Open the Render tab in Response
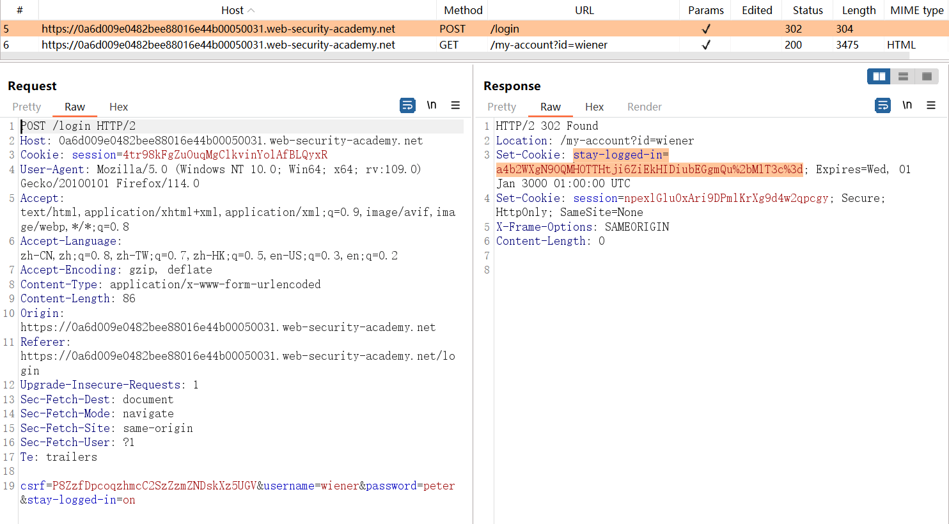949x524 pixels. pos(644,107)
